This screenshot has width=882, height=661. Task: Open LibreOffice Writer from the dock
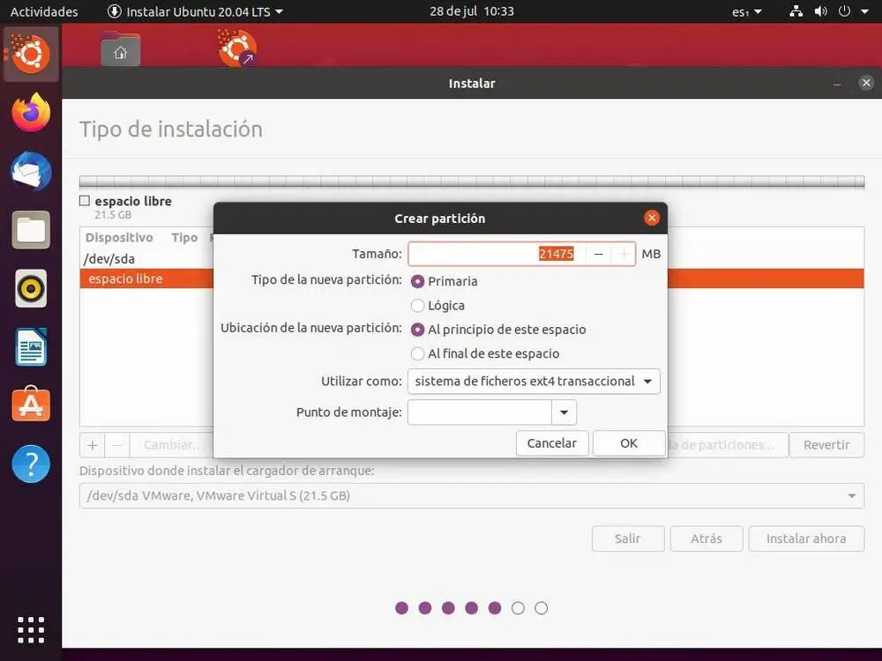[x=31, y=346]
